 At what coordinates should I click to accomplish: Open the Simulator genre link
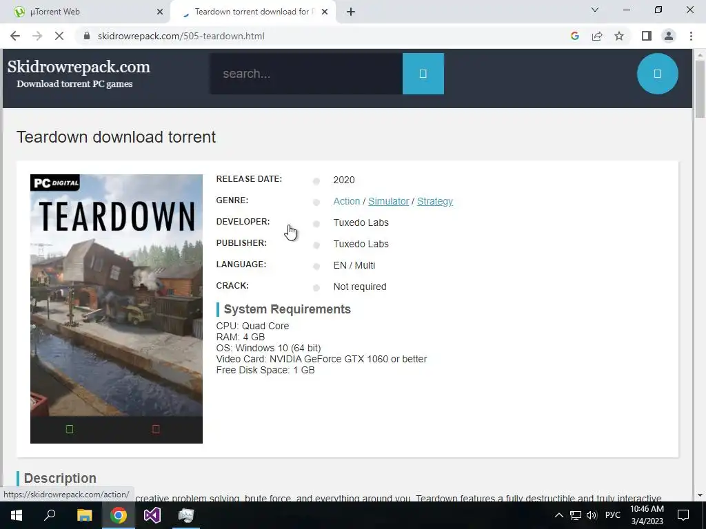click(x=389, y=201)
